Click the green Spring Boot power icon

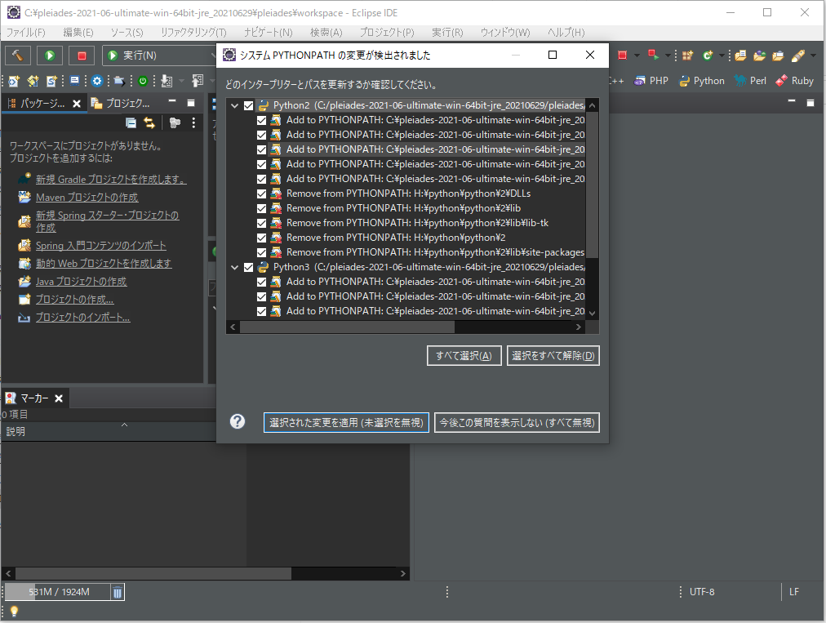click(x=143, y=81)
